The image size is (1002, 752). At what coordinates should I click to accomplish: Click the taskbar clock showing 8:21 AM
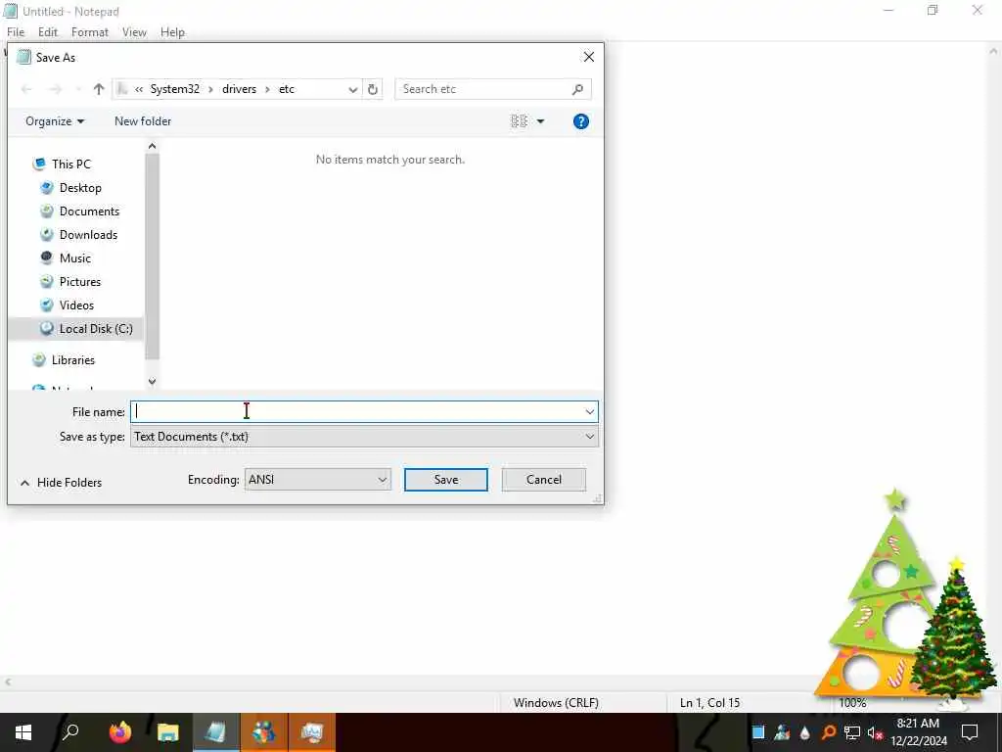(x=918, y=732)
